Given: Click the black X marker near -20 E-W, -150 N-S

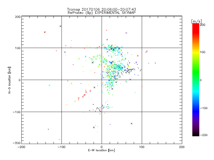Looking at the screenshot, I should [94, 127].
